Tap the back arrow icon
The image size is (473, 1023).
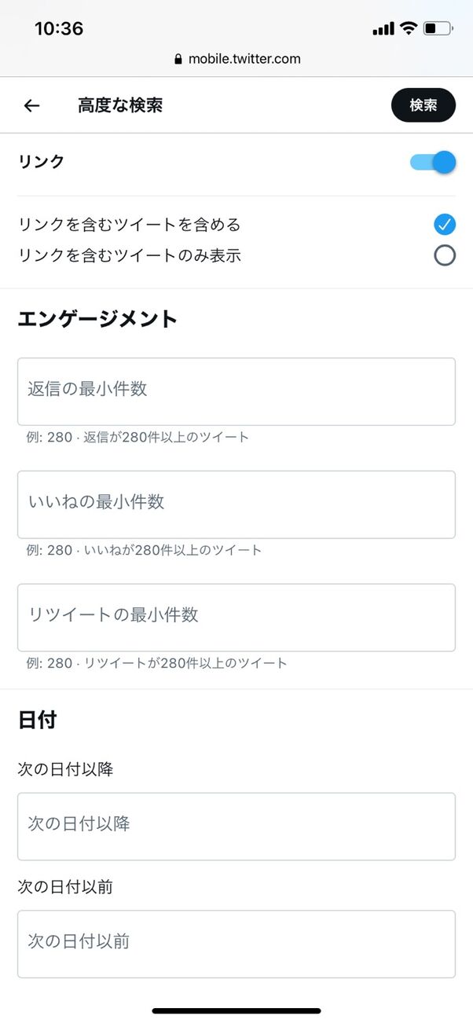[31, 105]
